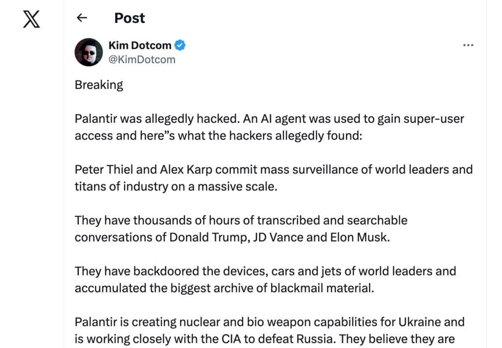Image resolution: width=502 pixels, height=348 pixels.
Task: Go back using the left arrow
Action: point(82,18)
